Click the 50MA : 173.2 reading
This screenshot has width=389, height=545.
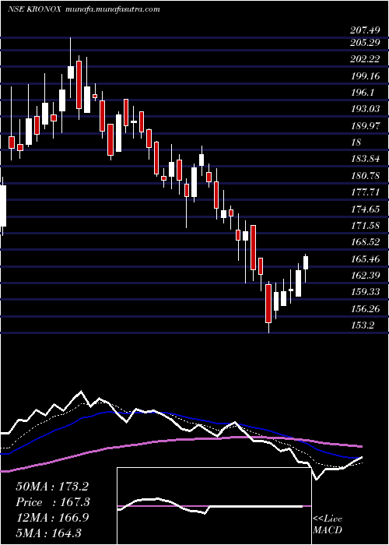pos(52,487)
